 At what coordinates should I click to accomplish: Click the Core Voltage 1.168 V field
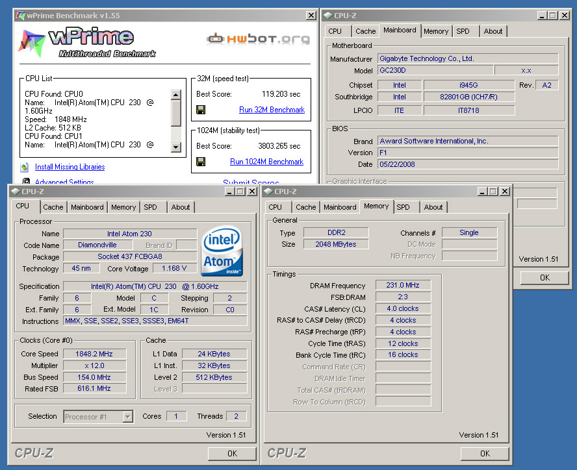pyautogui.click(x=174, y=269)
